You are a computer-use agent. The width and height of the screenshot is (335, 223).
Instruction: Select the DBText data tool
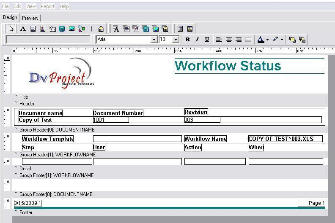tap(116, 29)
